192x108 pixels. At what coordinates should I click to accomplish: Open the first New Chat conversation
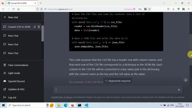pos(13,36)
